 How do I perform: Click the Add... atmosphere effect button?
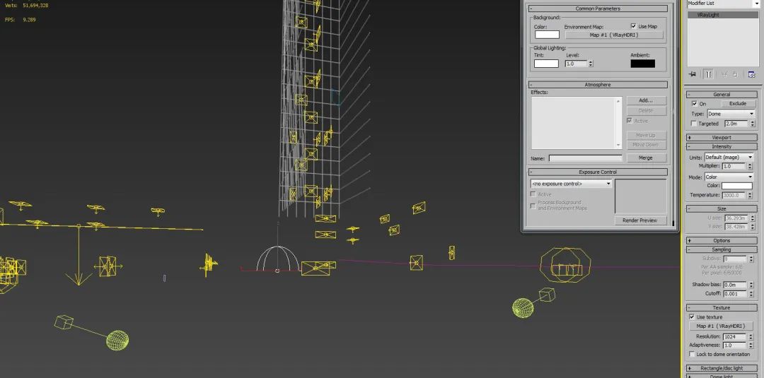click(x=645, y=101)
